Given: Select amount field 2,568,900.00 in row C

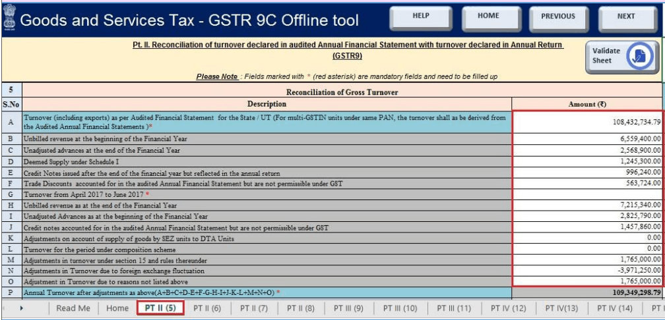Looking at the screenshot, I should tap(587, 150).
